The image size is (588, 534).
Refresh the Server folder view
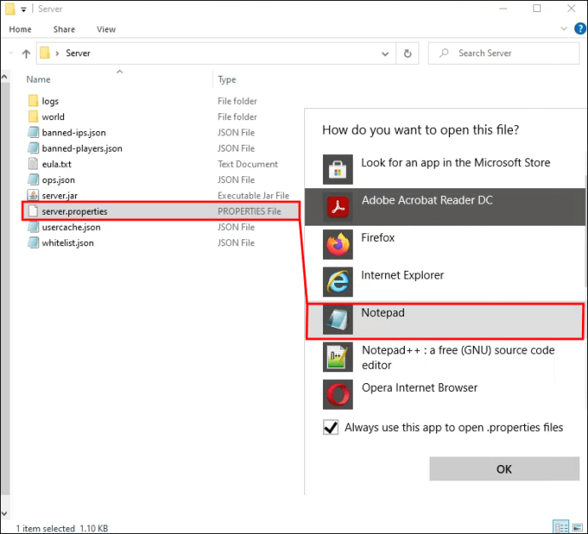(408, 53)
